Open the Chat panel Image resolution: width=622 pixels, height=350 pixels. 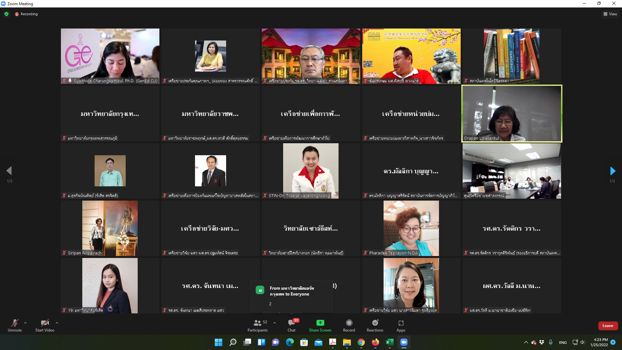click(291, 325)
